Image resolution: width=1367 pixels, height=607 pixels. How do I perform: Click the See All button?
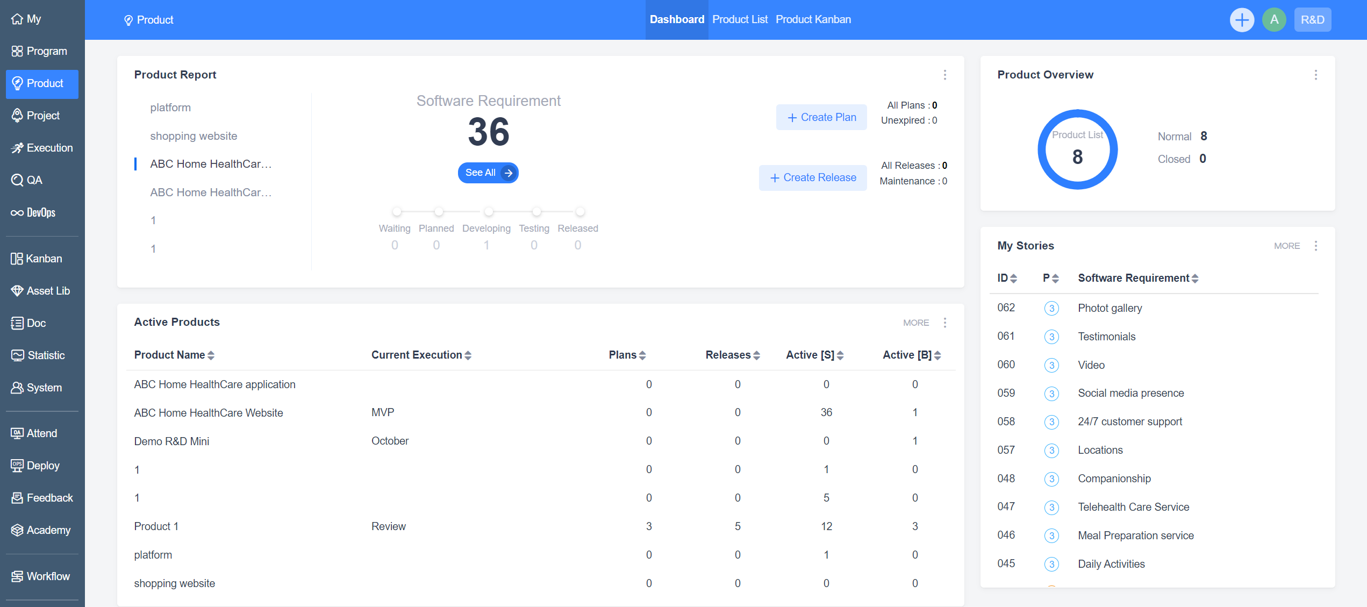(488, 173)
